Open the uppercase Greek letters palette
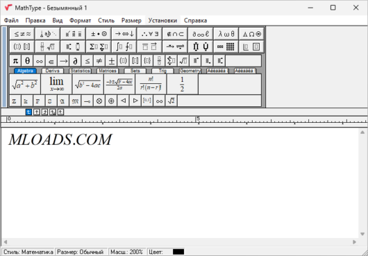368x256 pixels. click(x=252, y=34)
